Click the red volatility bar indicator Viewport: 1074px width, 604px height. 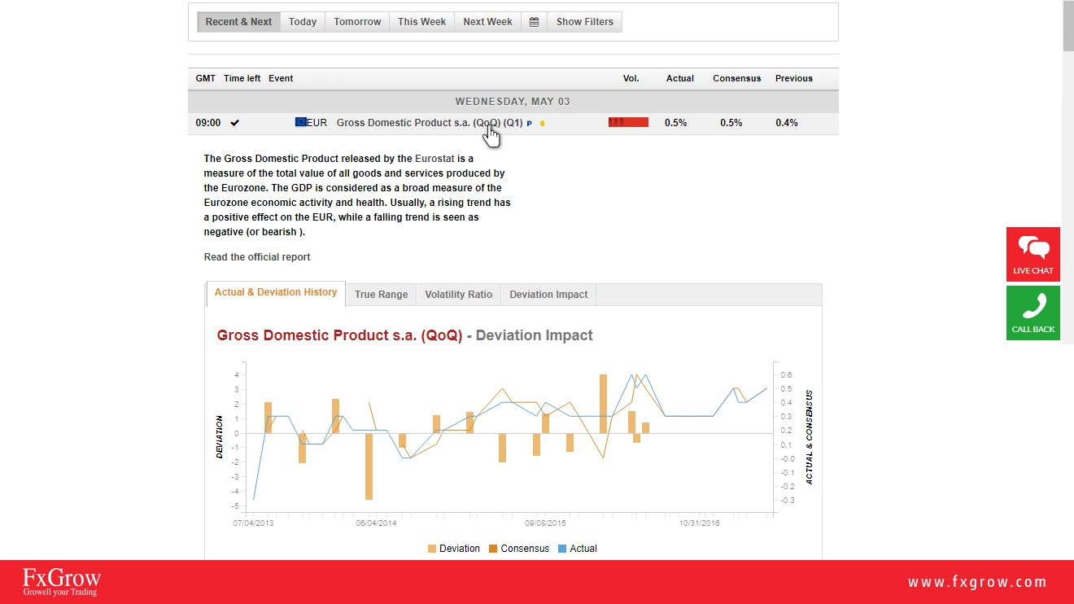pyautogui.click(x=628, y=123)
